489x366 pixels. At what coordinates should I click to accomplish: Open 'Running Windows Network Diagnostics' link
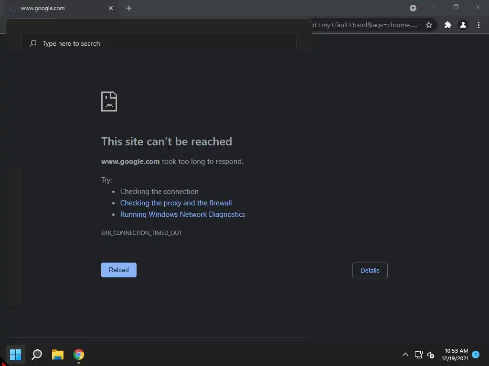coord(182,214)
